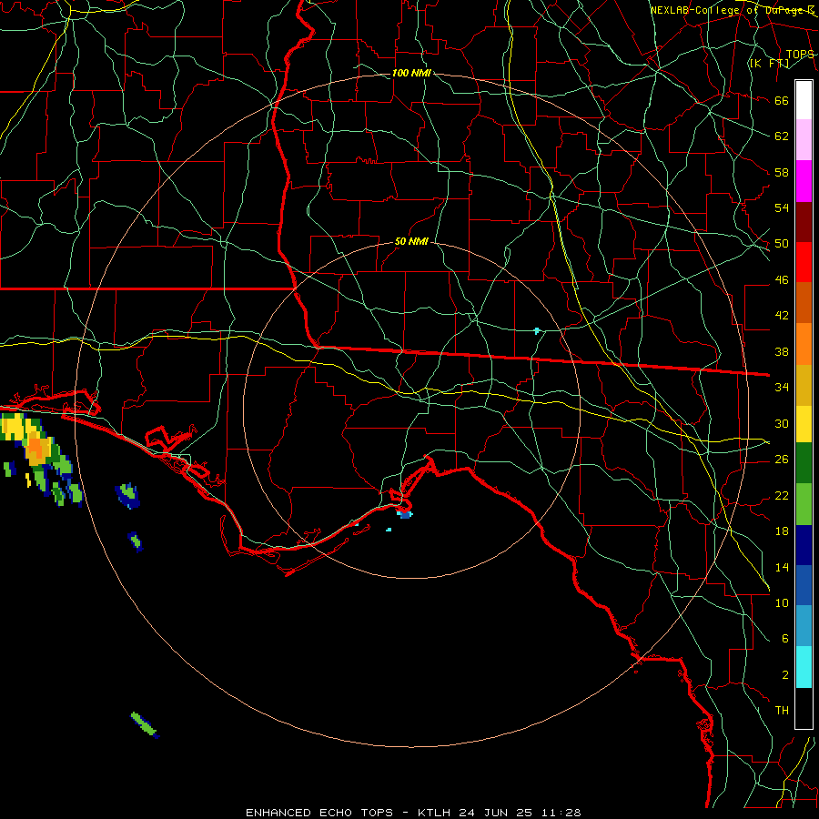The image size is (819, 819).
Task: Click the legend value 34
Action: point(782,388)
